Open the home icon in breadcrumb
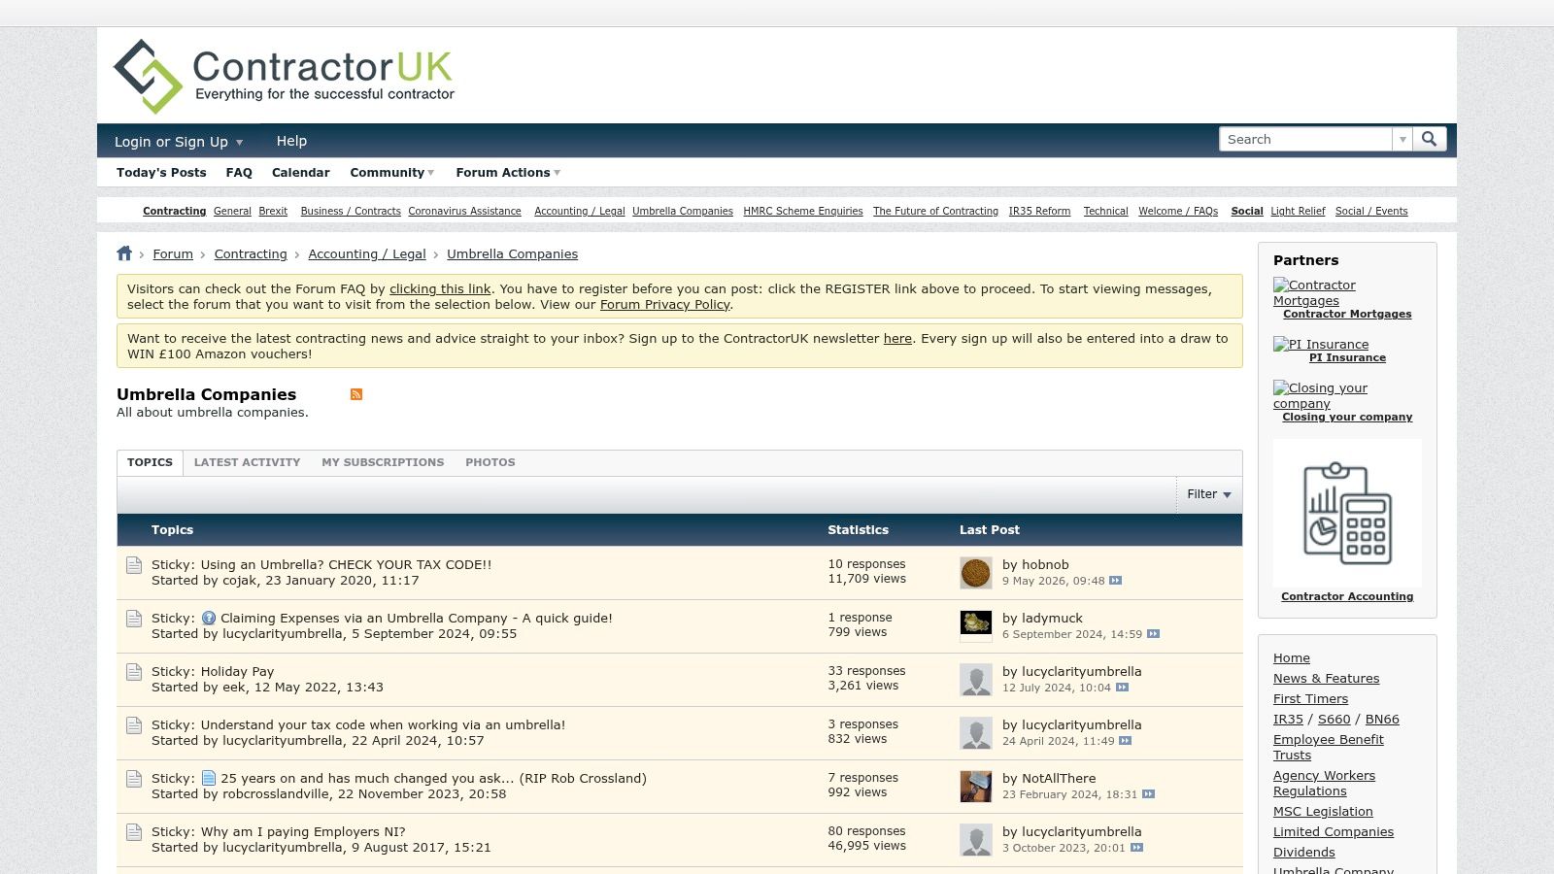Image resolution: width=1554 pixels, height=874 pixels. tap(124, 253)
